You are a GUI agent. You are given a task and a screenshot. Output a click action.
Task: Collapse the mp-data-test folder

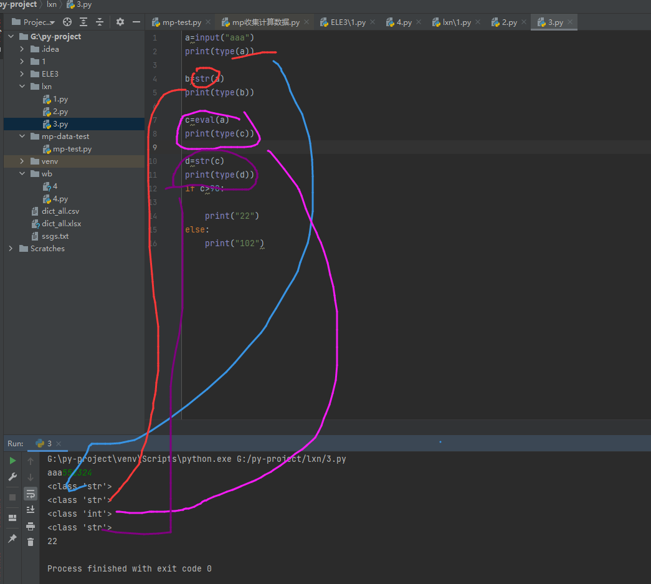click(x=22, y=136)
